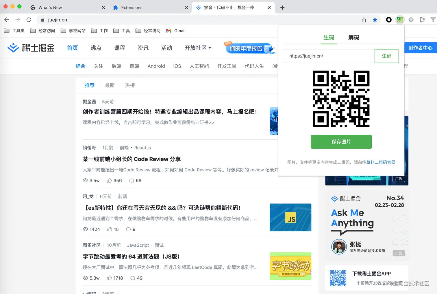
Task: Switch the feed to 最新
Action: tap(110, 85)
